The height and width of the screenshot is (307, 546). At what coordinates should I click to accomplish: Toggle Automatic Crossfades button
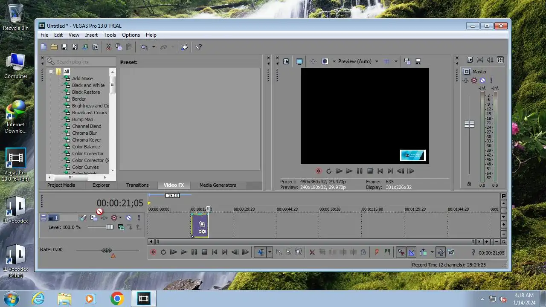[x=411, y=252]
